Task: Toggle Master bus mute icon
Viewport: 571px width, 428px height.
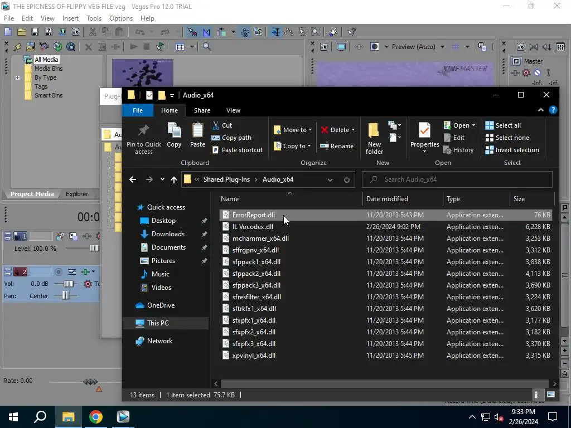Action: pos(537,72)
